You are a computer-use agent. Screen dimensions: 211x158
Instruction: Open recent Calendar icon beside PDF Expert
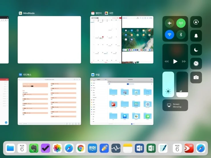click(x=177, y=148)
